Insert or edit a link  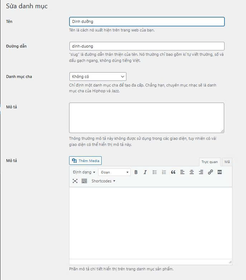coord(210,172)
